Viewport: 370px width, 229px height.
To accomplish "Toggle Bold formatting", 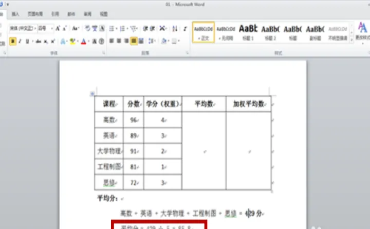I will tap(13, 42).
